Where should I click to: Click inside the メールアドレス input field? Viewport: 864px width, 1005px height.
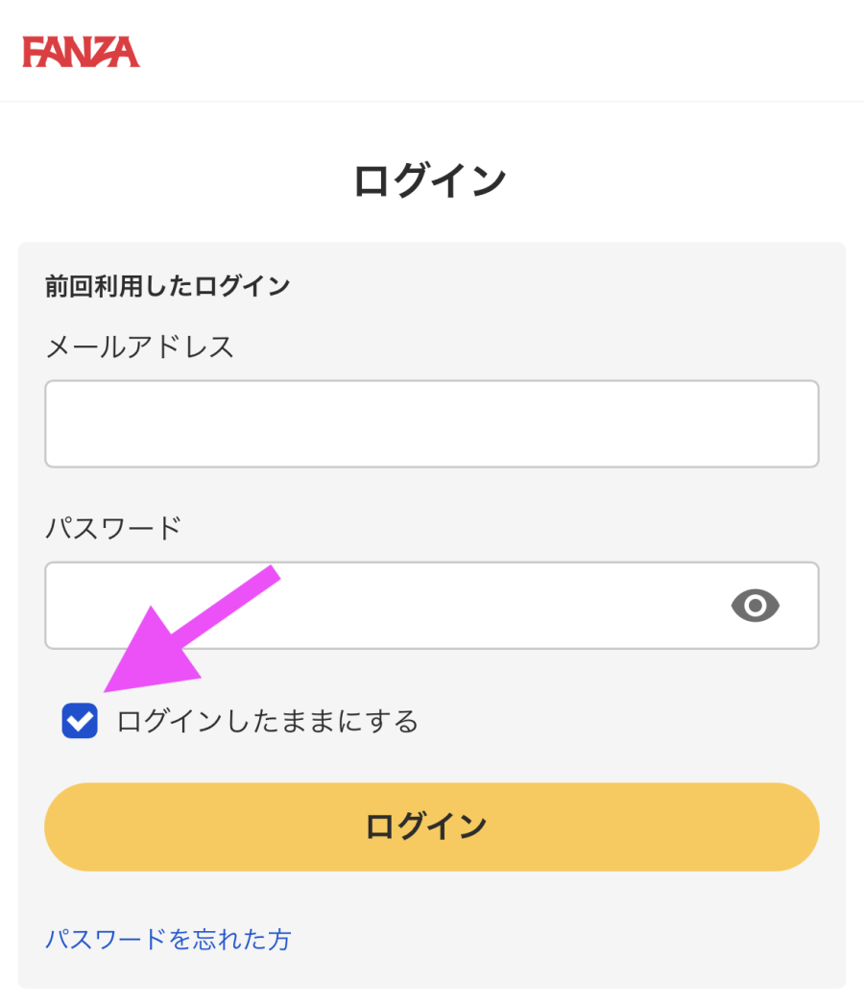pyautogui.click(x=431, y=423)
